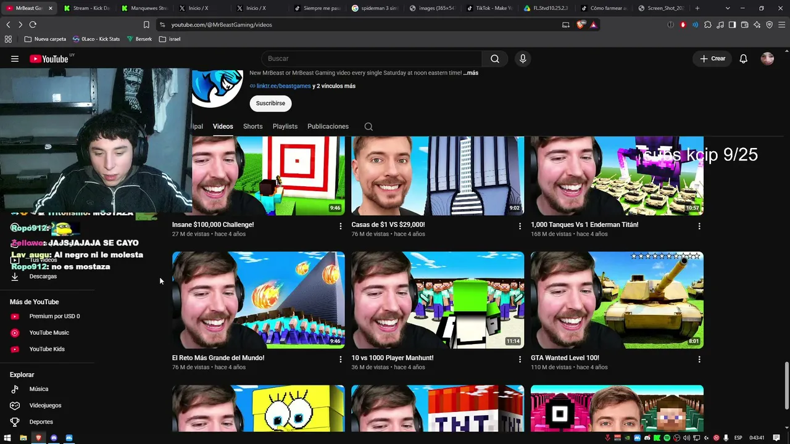The image size is (790, 444).
Task: Switch to the Stream - Kick browser tab
Action: click(86, 8)
